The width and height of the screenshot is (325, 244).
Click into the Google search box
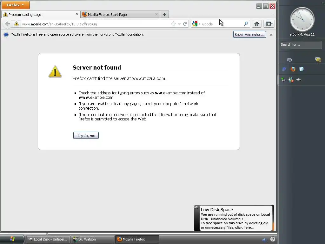click(x=222, y=24)
